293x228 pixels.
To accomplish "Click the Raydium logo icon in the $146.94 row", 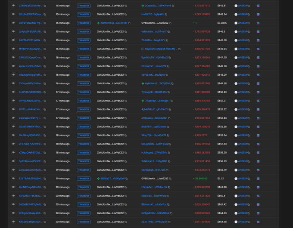I will pos(143,49).
